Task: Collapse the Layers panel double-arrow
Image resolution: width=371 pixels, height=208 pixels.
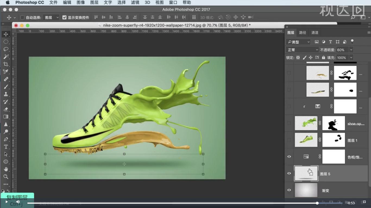Action: click(x=369, y=27)
